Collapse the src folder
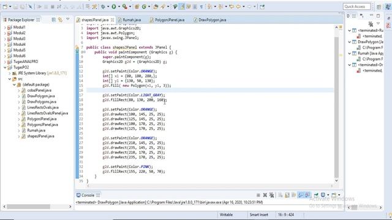This screenshot has height=220, width=392. pos(10,79)
